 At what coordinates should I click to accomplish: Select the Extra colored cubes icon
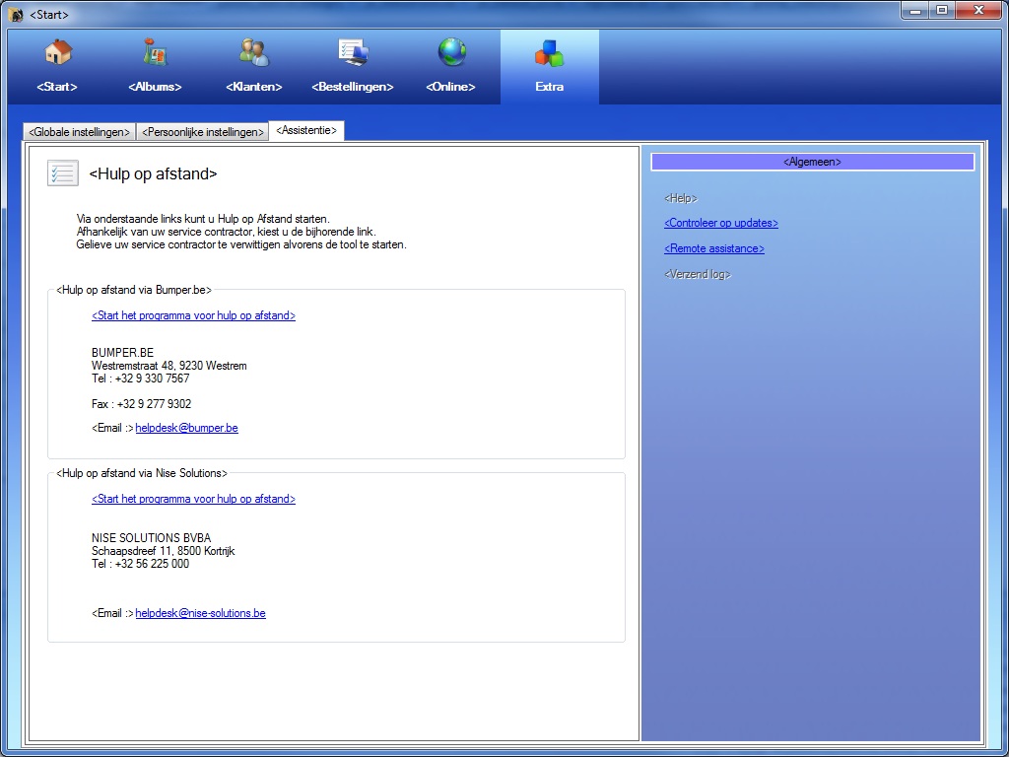coord(549,52)
